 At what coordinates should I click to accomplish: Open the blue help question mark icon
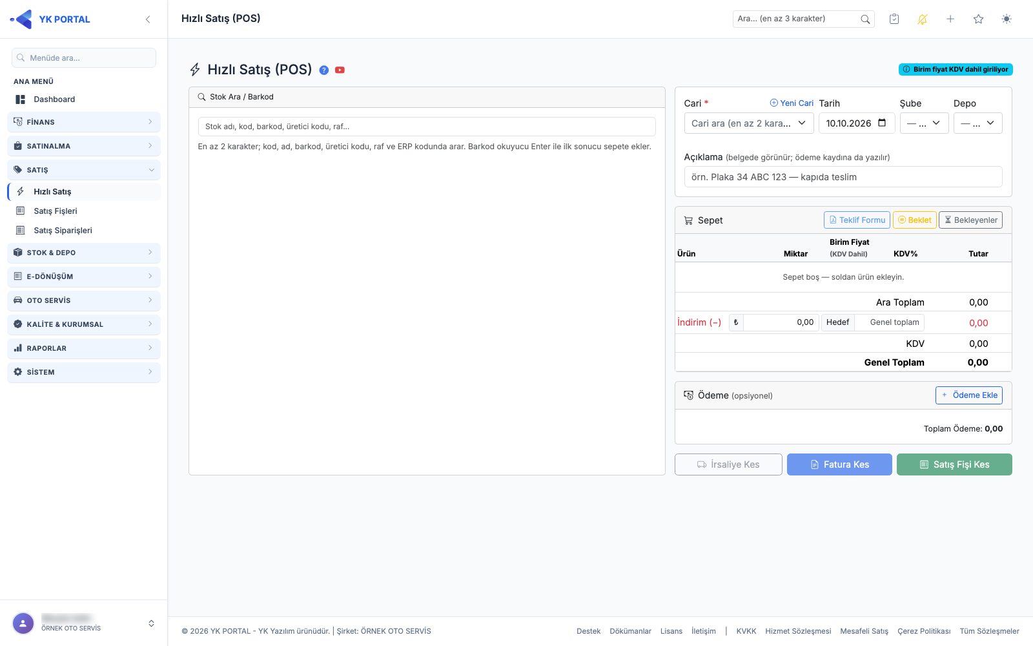pos(324,70)
